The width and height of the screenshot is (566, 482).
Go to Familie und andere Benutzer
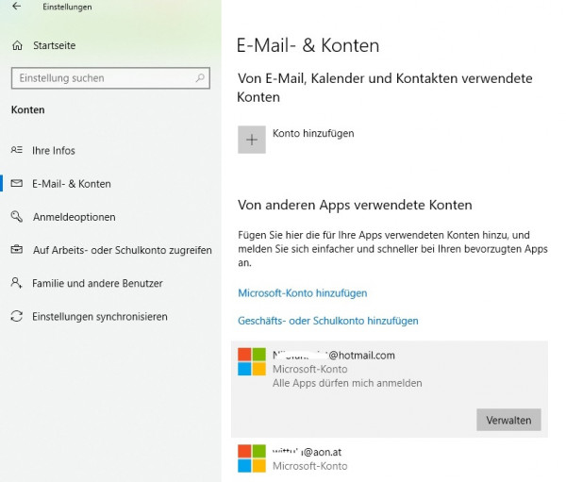(x=97, y=283)
